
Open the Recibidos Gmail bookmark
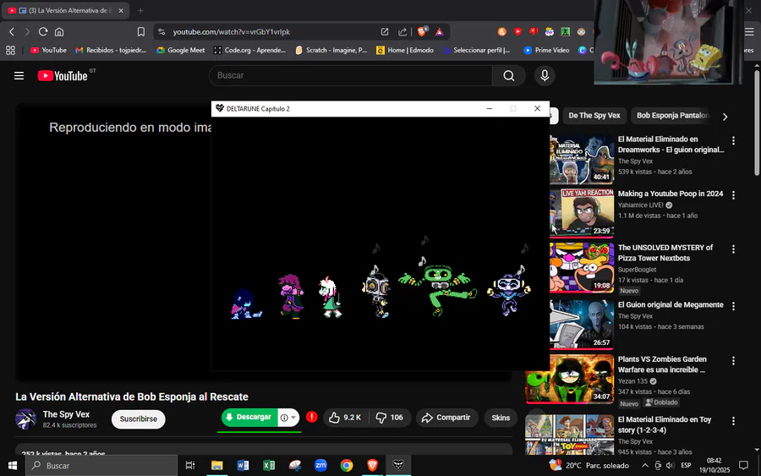[111, 50]
